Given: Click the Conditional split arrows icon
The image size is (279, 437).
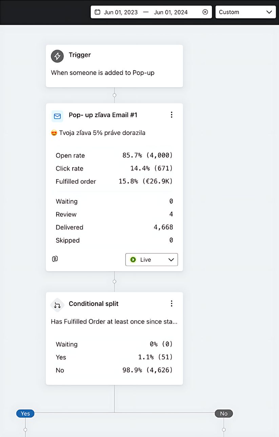Looking at the screenshot, I should pyautogui.click(x=57, y=305).
